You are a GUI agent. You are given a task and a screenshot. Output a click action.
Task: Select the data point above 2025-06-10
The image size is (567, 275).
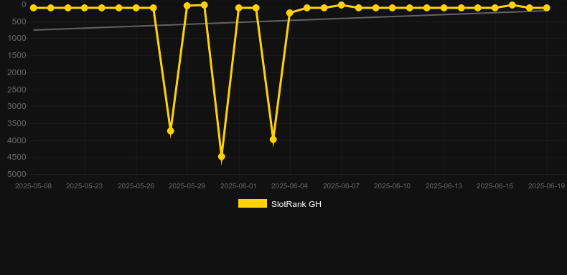(x=393, y=8)
